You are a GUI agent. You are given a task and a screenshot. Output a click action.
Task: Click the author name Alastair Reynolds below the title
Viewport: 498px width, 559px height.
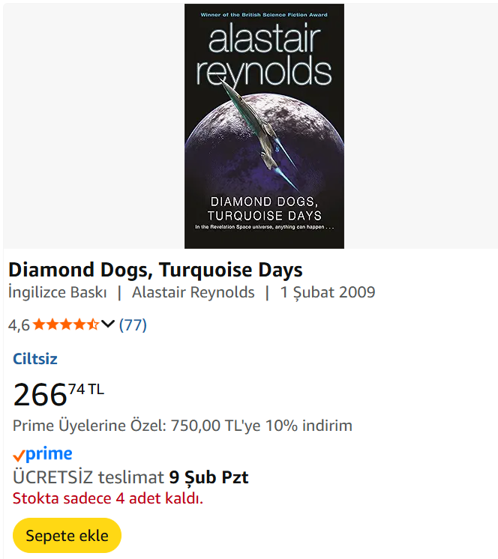[x=193, y=292]
